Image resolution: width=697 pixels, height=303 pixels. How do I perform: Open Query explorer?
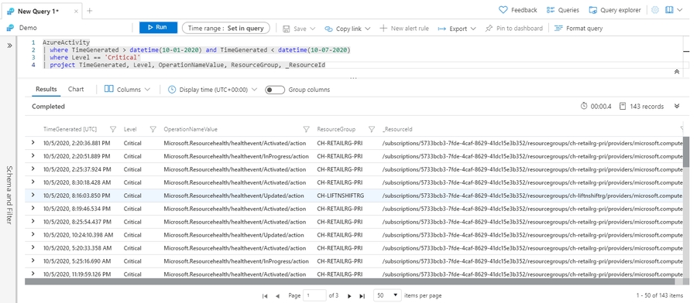[x=615, y=10]
